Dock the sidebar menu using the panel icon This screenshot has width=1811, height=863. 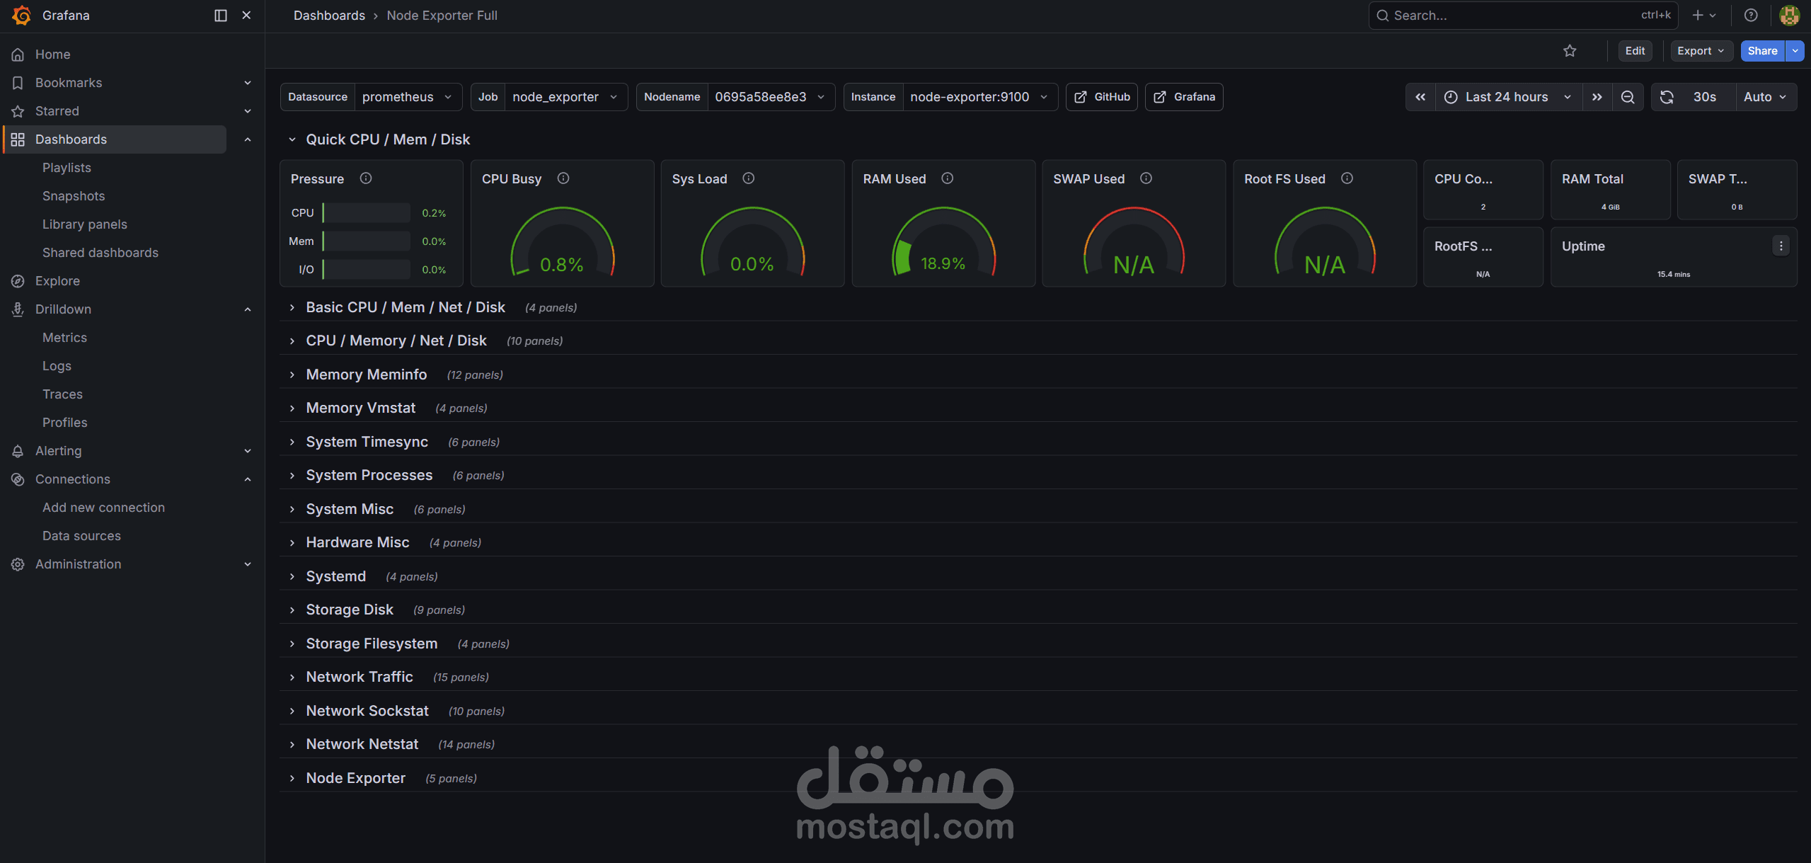(x=221, y=16)
